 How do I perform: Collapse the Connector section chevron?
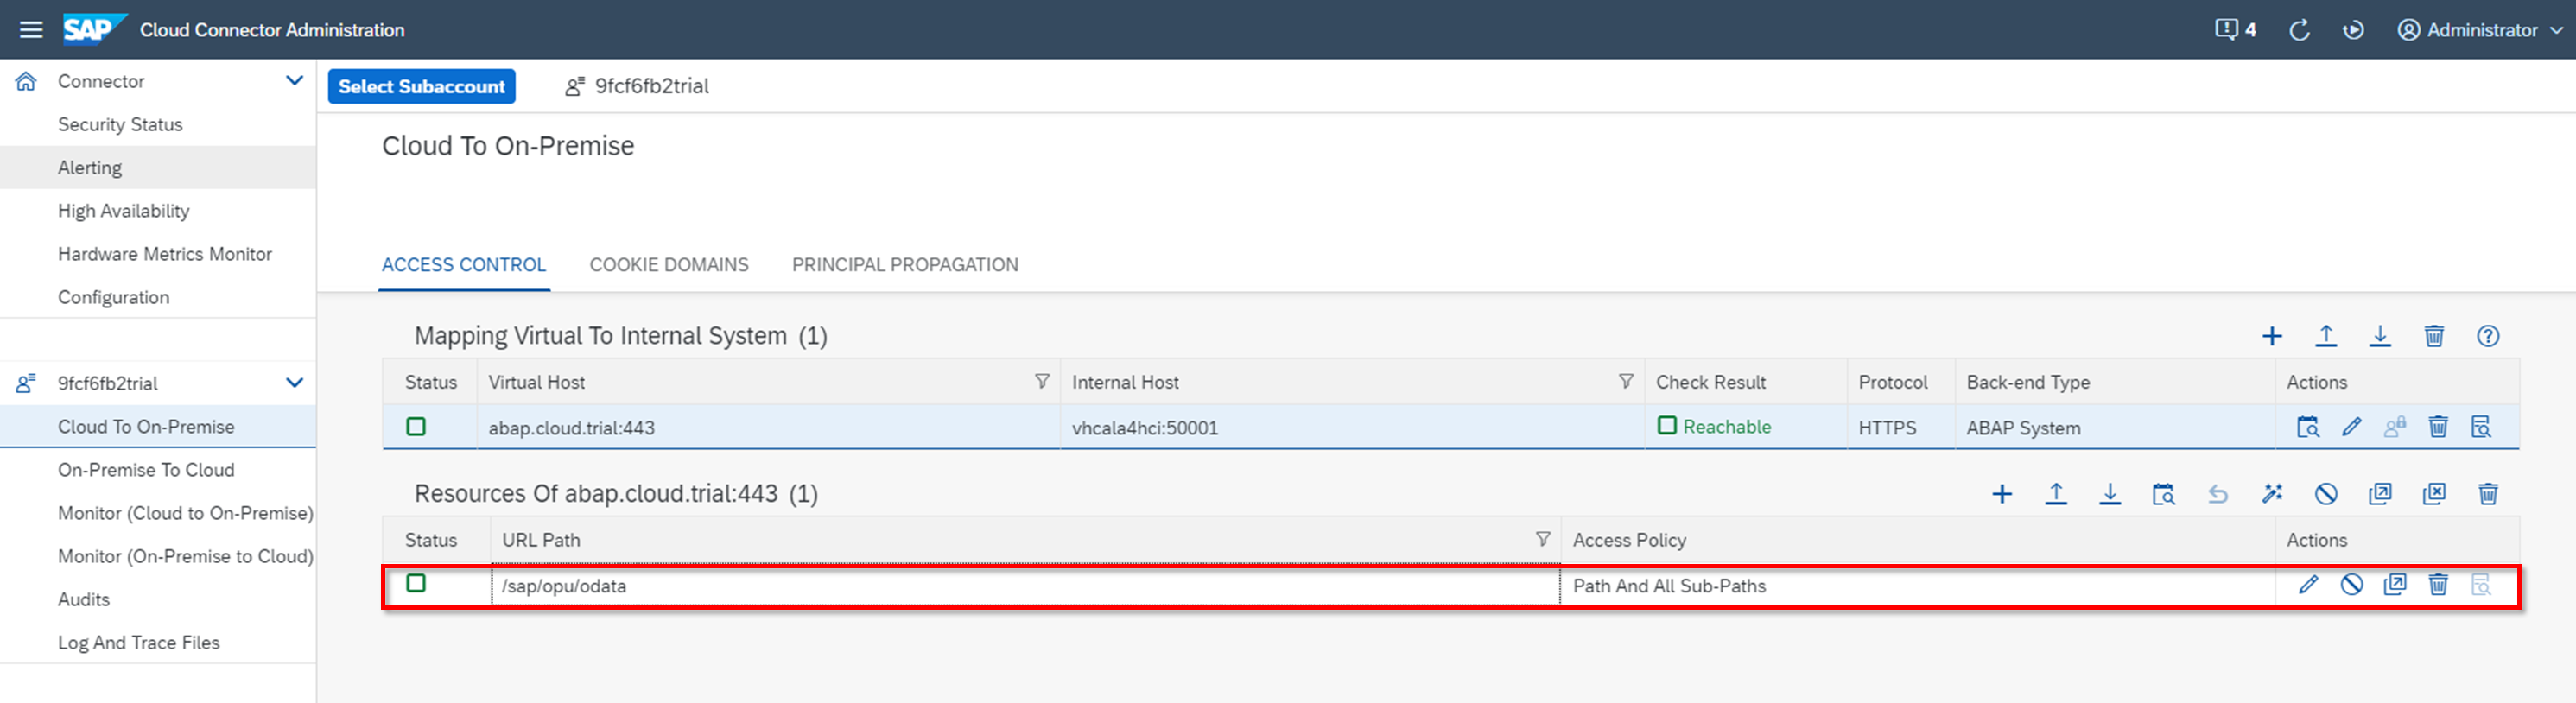(294, 80)
